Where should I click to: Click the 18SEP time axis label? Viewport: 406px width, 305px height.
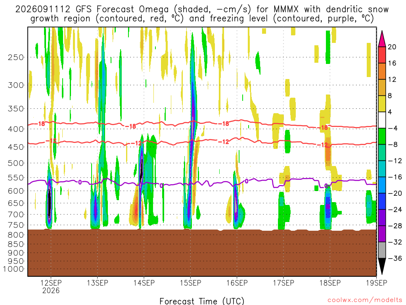tap(330, 283)
